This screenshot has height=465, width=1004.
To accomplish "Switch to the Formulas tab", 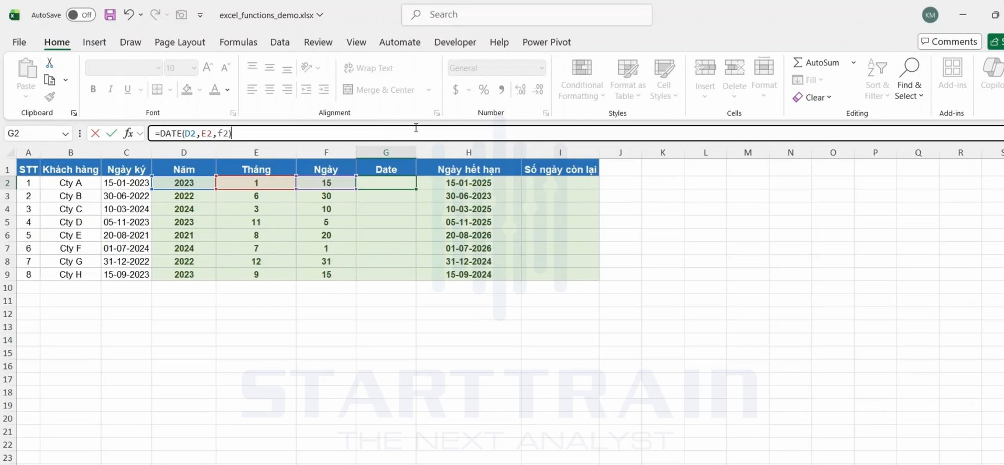I will pyautogui.click(x=238, y=42).
